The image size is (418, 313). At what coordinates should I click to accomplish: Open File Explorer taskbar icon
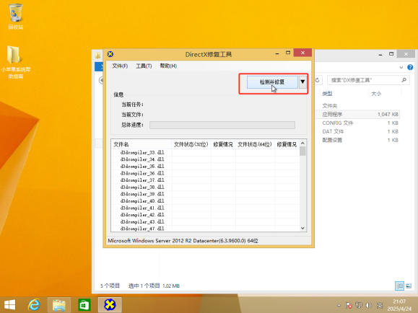click(x=59, y=305)
